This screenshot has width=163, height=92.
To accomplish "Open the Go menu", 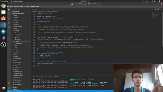I will click(25, 7).
